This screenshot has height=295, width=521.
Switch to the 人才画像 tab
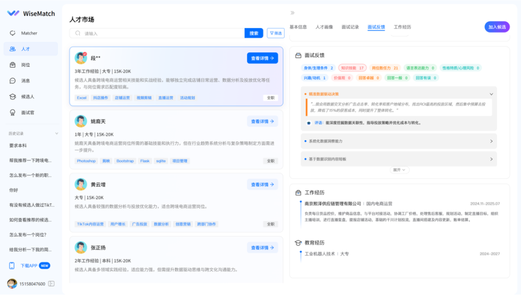(x=324, y=27)
